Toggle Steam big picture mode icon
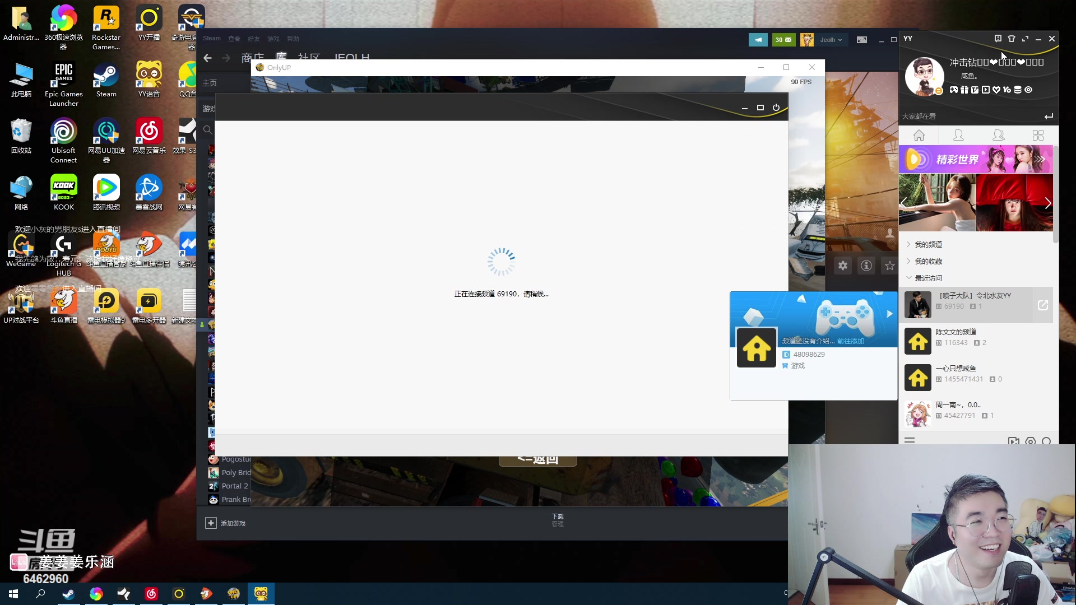The image size is (1076, 605). (x=862, y=40)
